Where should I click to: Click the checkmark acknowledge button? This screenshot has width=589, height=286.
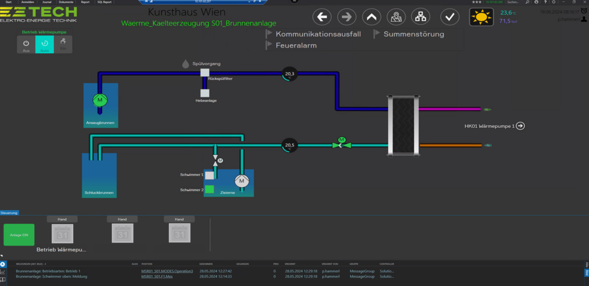click(x=449, y=17)
